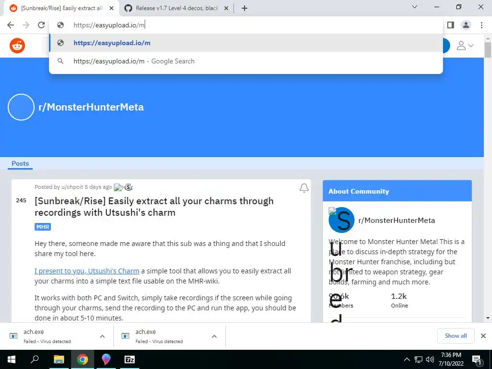
Task: Click the browser back arrow
Action: pos(11,25)
